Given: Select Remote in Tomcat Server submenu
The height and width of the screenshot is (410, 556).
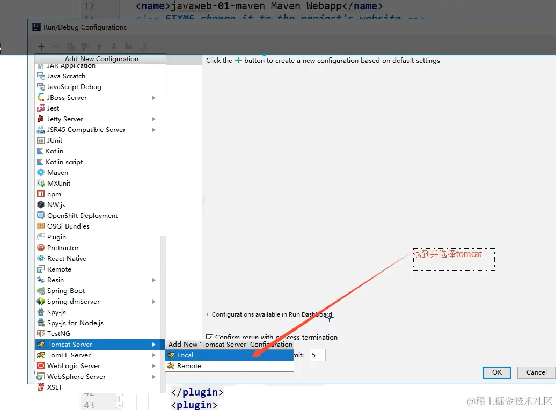Looking at the screenshot, I should (x=229, y=365).
